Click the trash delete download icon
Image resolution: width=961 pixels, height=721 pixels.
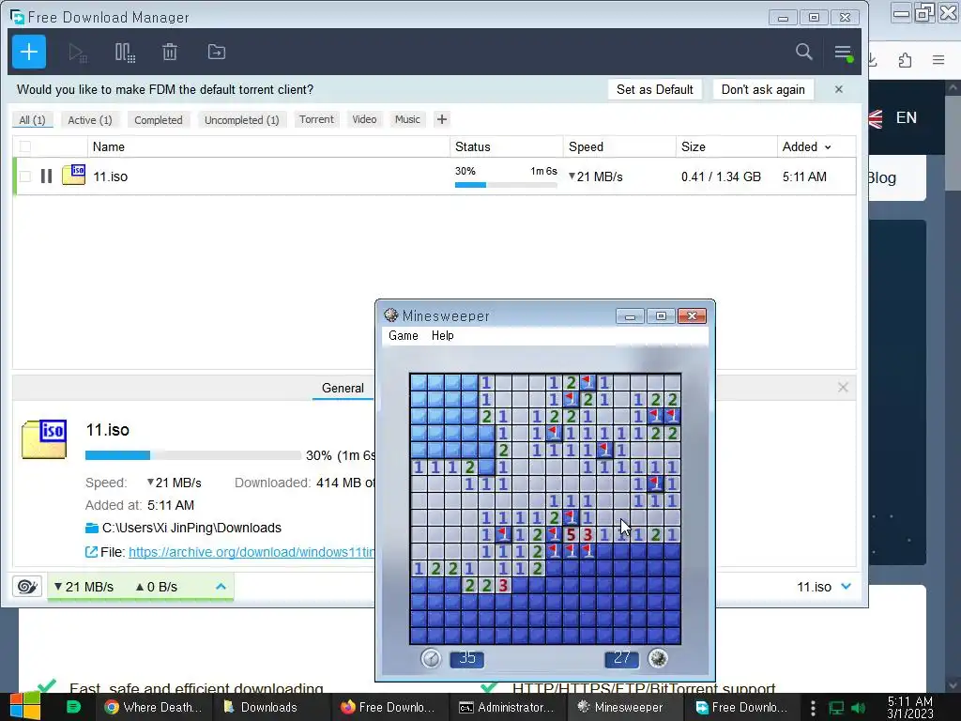pyautogui.click(x=170, y=53)
